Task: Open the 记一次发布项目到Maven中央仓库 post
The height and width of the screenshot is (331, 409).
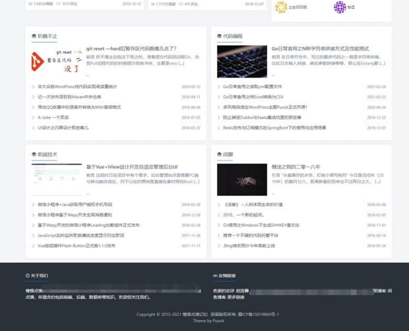Action: click(69, 97)
